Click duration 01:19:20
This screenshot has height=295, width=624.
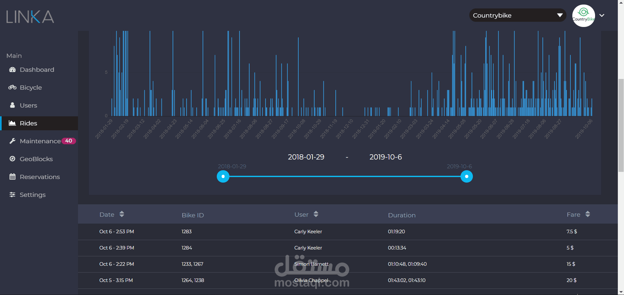tap(396, 232)
